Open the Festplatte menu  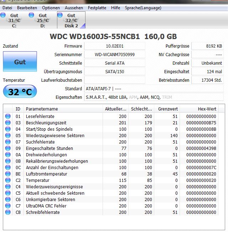click(97, 8)
